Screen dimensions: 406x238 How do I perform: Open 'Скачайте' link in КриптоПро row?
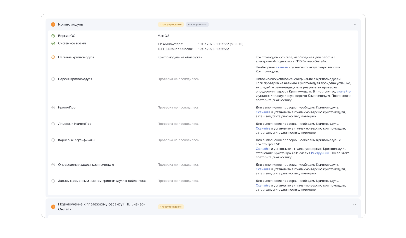click(x=263, y=112)
